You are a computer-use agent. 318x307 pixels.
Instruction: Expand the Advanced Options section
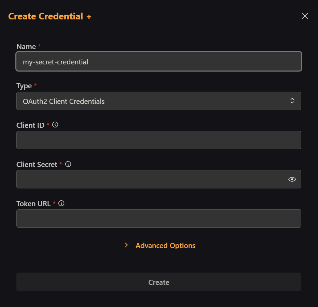(x=165, y=245)
